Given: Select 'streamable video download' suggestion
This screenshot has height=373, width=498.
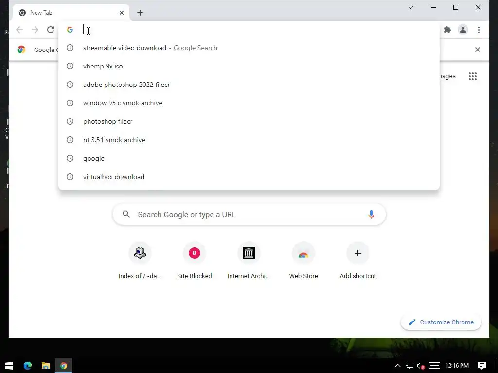Looking at the screenshot, I should (x=249, y=48).
